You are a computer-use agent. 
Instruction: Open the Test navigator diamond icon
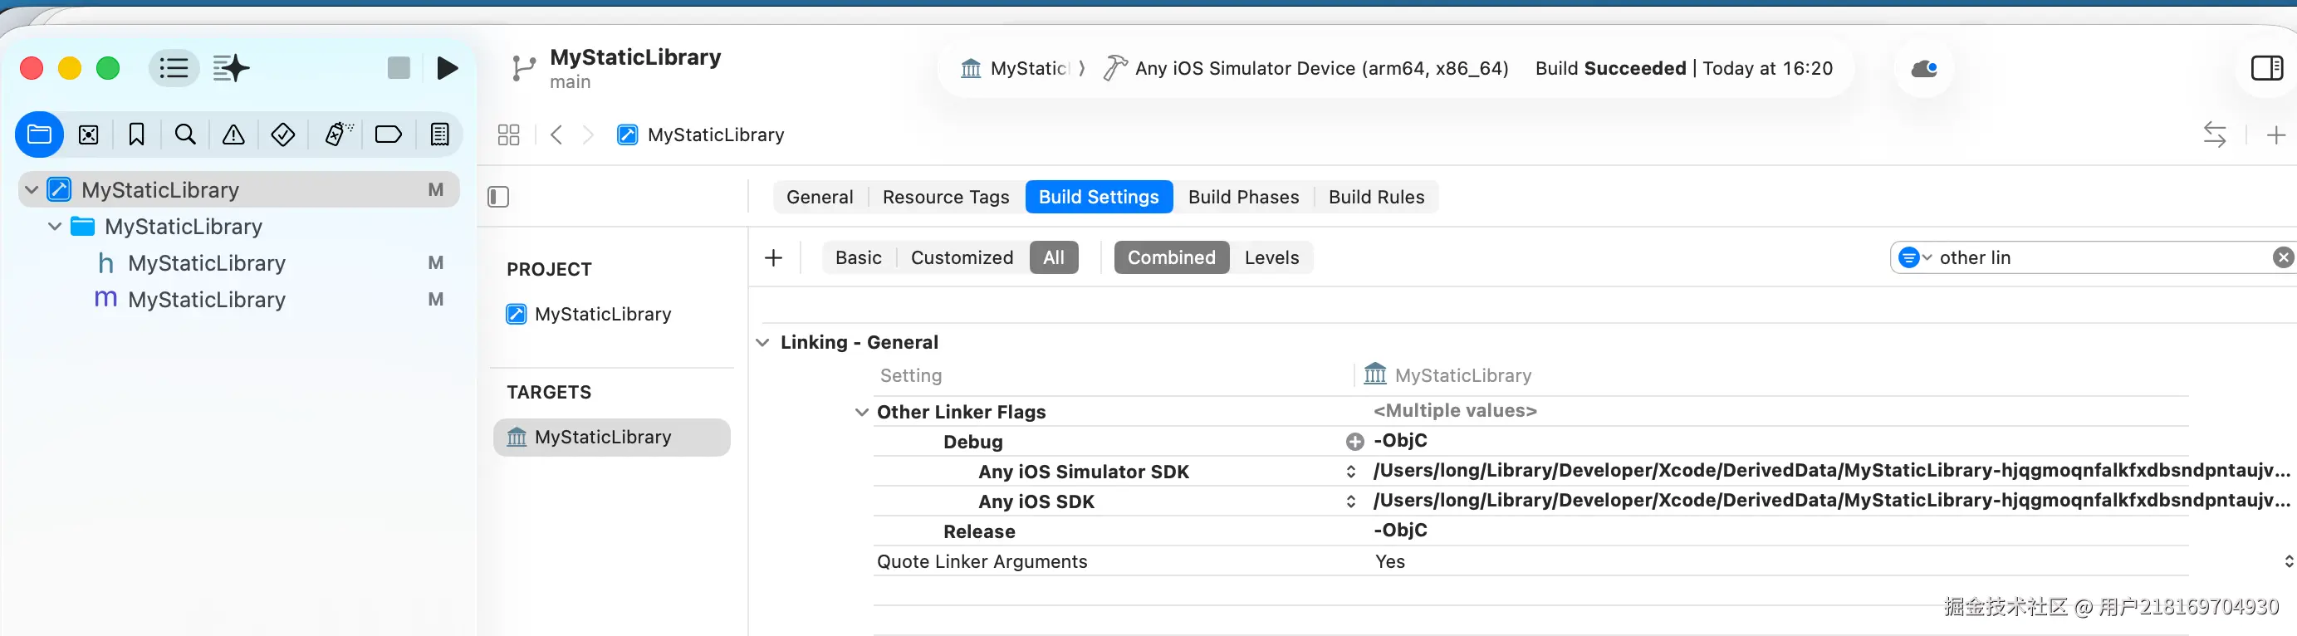click(283, 135)
